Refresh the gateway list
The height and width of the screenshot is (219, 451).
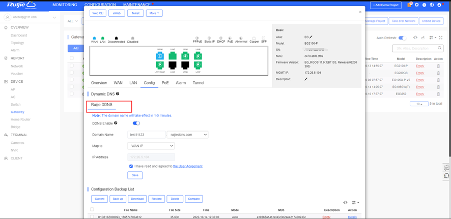[415, 38]
